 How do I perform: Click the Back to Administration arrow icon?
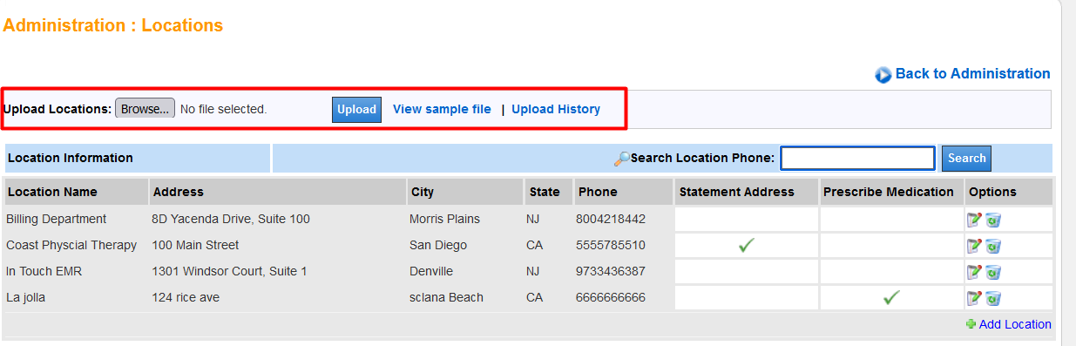coord(883,75)
